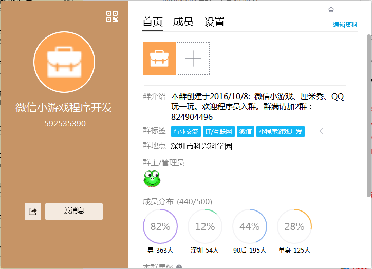Select the orange briefcase album thumbnail
This screenshot has width=372, height=269.
[x=159, y=59]
